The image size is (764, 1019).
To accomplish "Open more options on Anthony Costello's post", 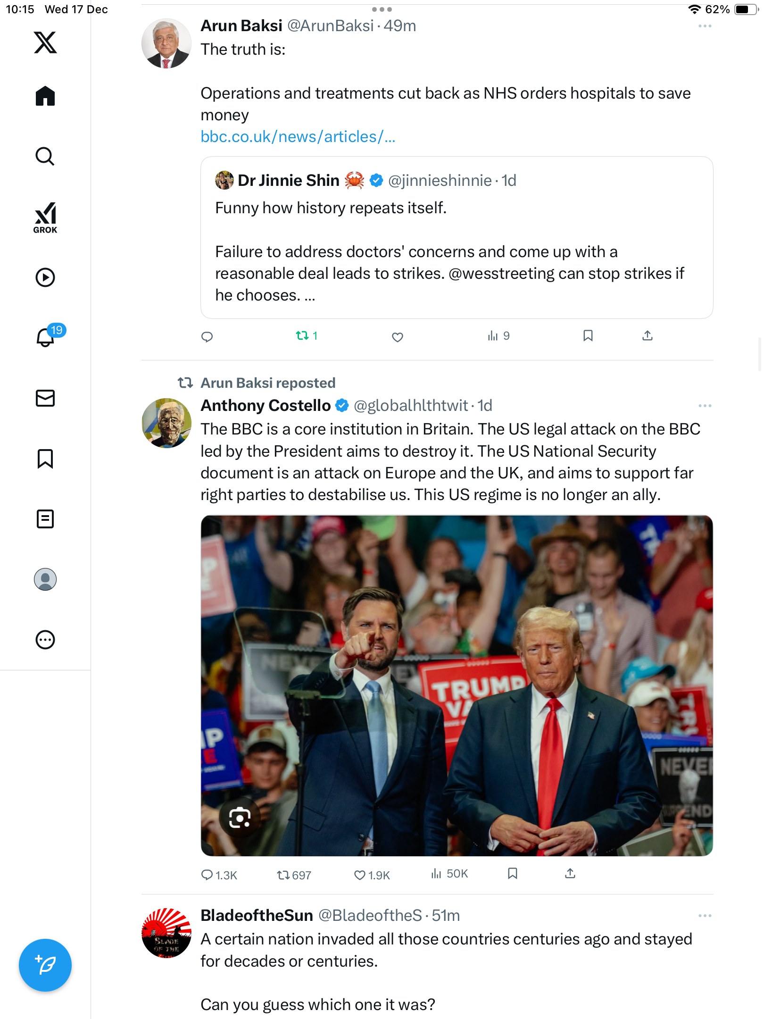I will [705, 406].
